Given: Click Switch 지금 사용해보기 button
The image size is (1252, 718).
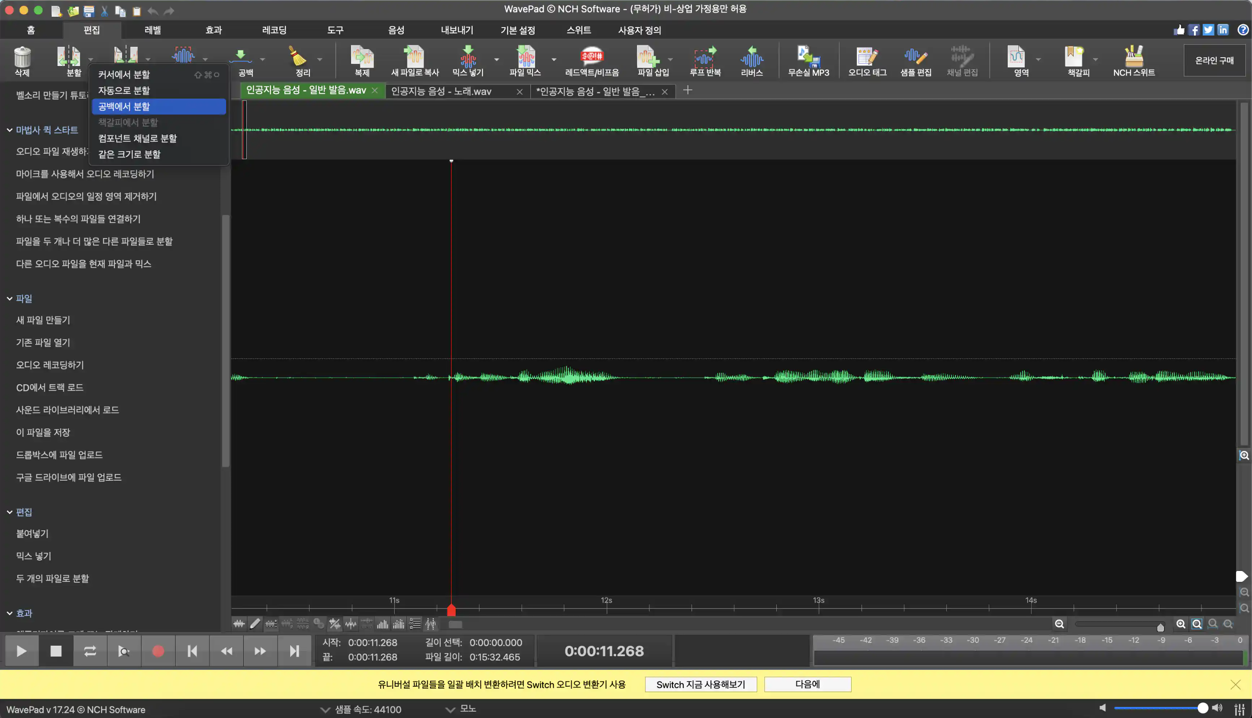Looking at the screenshot, I should [x=700, y=685].
